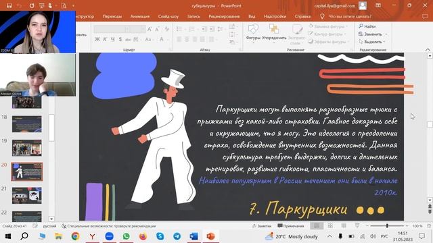This screenshot has height=243, width=433.
Task: Collapse the ribbon with the chevron arrow
Action: [428, 49]
